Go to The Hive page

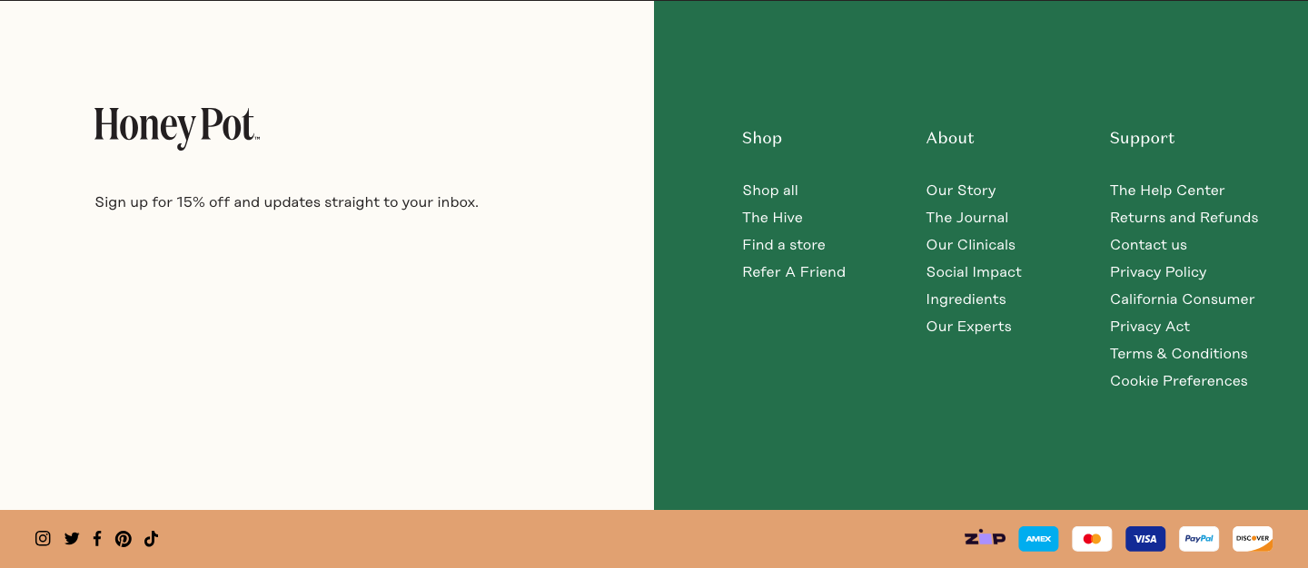(772, 218)
